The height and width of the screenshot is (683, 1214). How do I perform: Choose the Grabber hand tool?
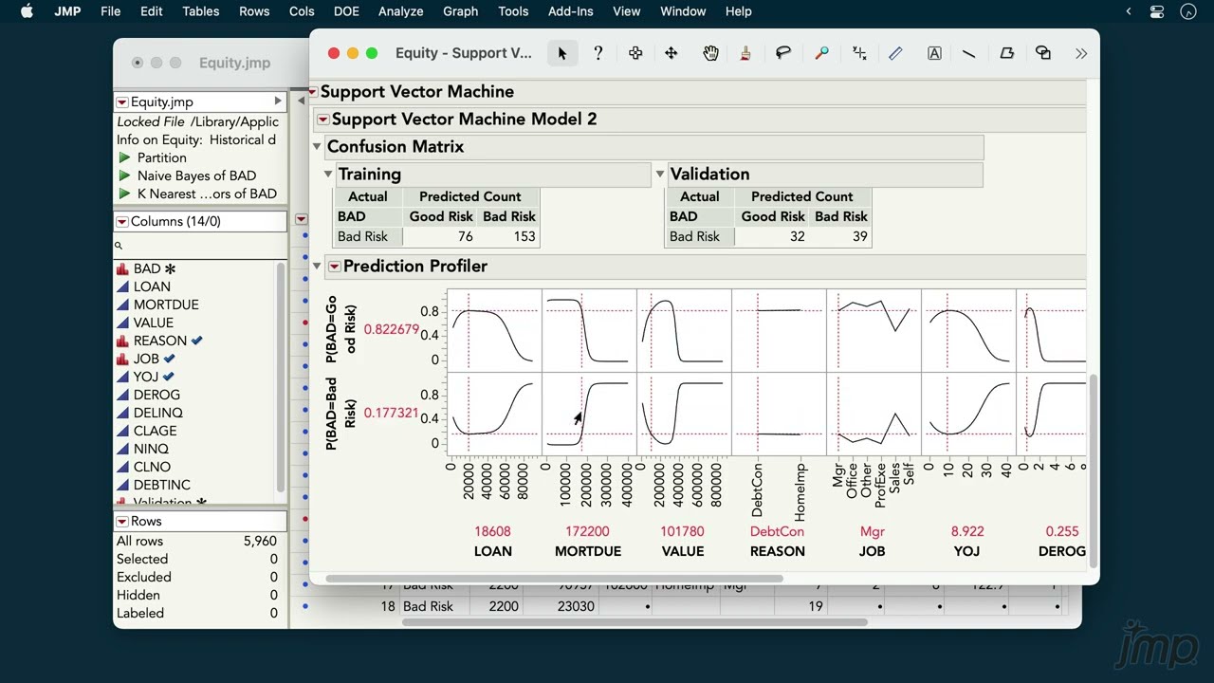pos(710,53)
